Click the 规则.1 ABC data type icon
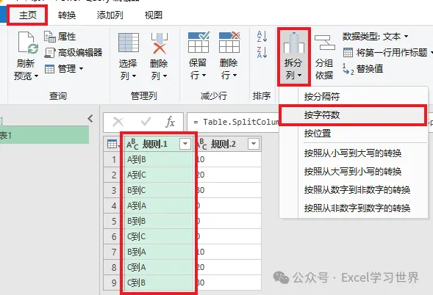This screenshot has width=433, height=295. tap(132, 144)
